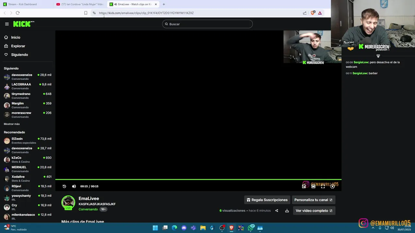Open site information icon in address bar

(94, 13)
